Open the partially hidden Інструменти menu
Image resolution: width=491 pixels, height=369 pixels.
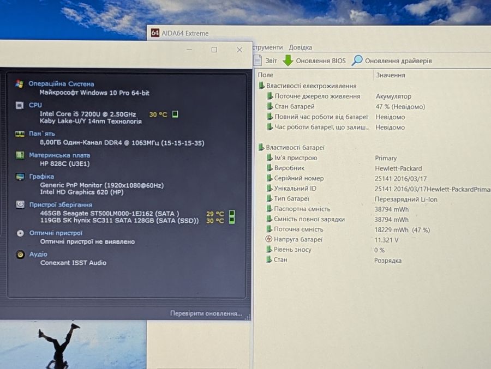267,47
